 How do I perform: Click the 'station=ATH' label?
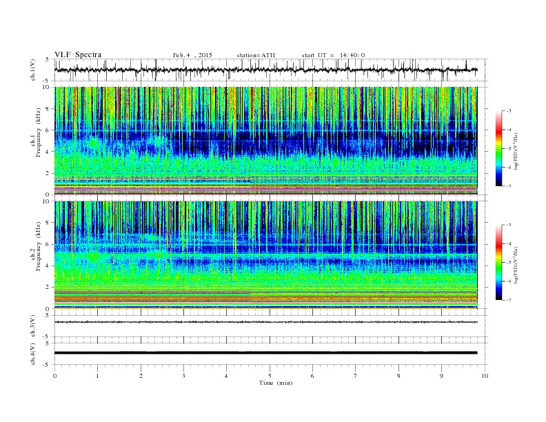click(x=256, y=55)
